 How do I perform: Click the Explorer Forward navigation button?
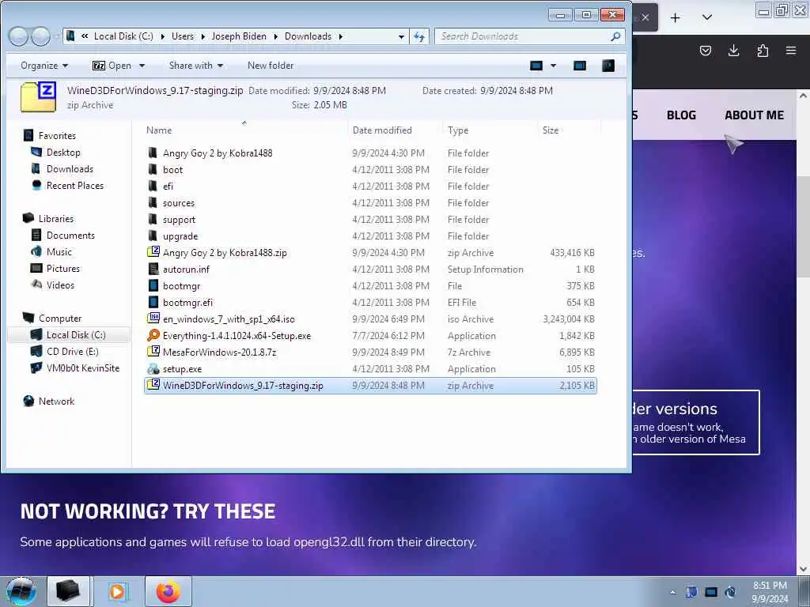[x=41, y=36]
